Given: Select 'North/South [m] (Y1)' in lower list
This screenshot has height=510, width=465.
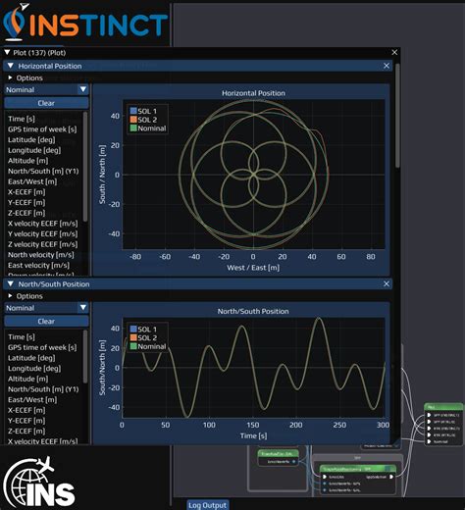Looking at the screenshot, I should [43, 389].
